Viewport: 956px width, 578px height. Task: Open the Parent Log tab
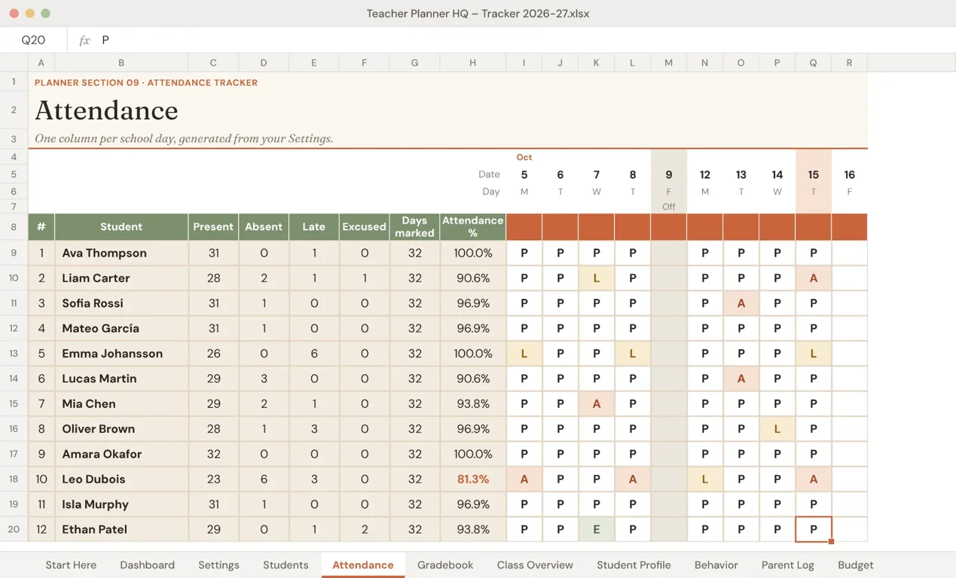click(787, 564)
